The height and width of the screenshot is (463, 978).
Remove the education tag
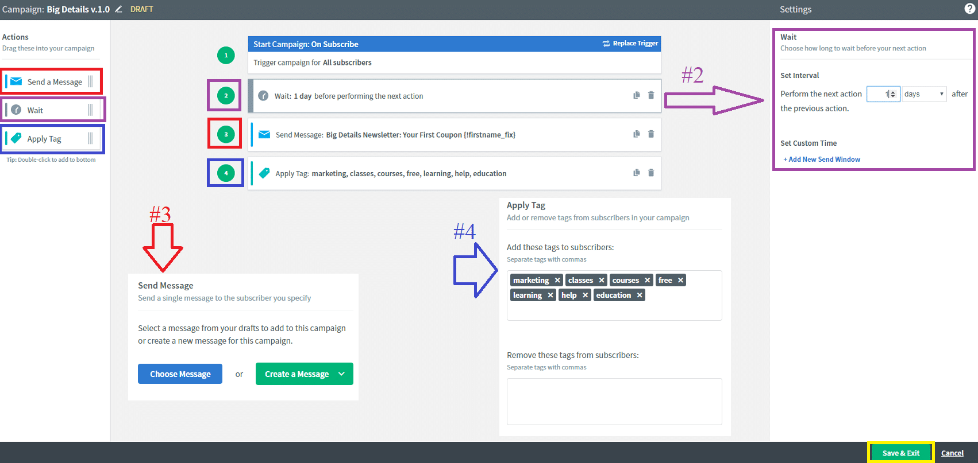639,295
